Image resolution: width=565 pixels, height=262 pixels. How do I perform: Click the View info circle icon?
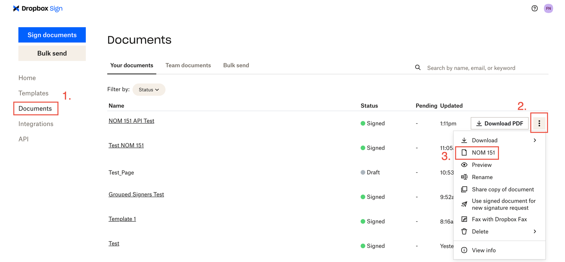tap(464, 250)
